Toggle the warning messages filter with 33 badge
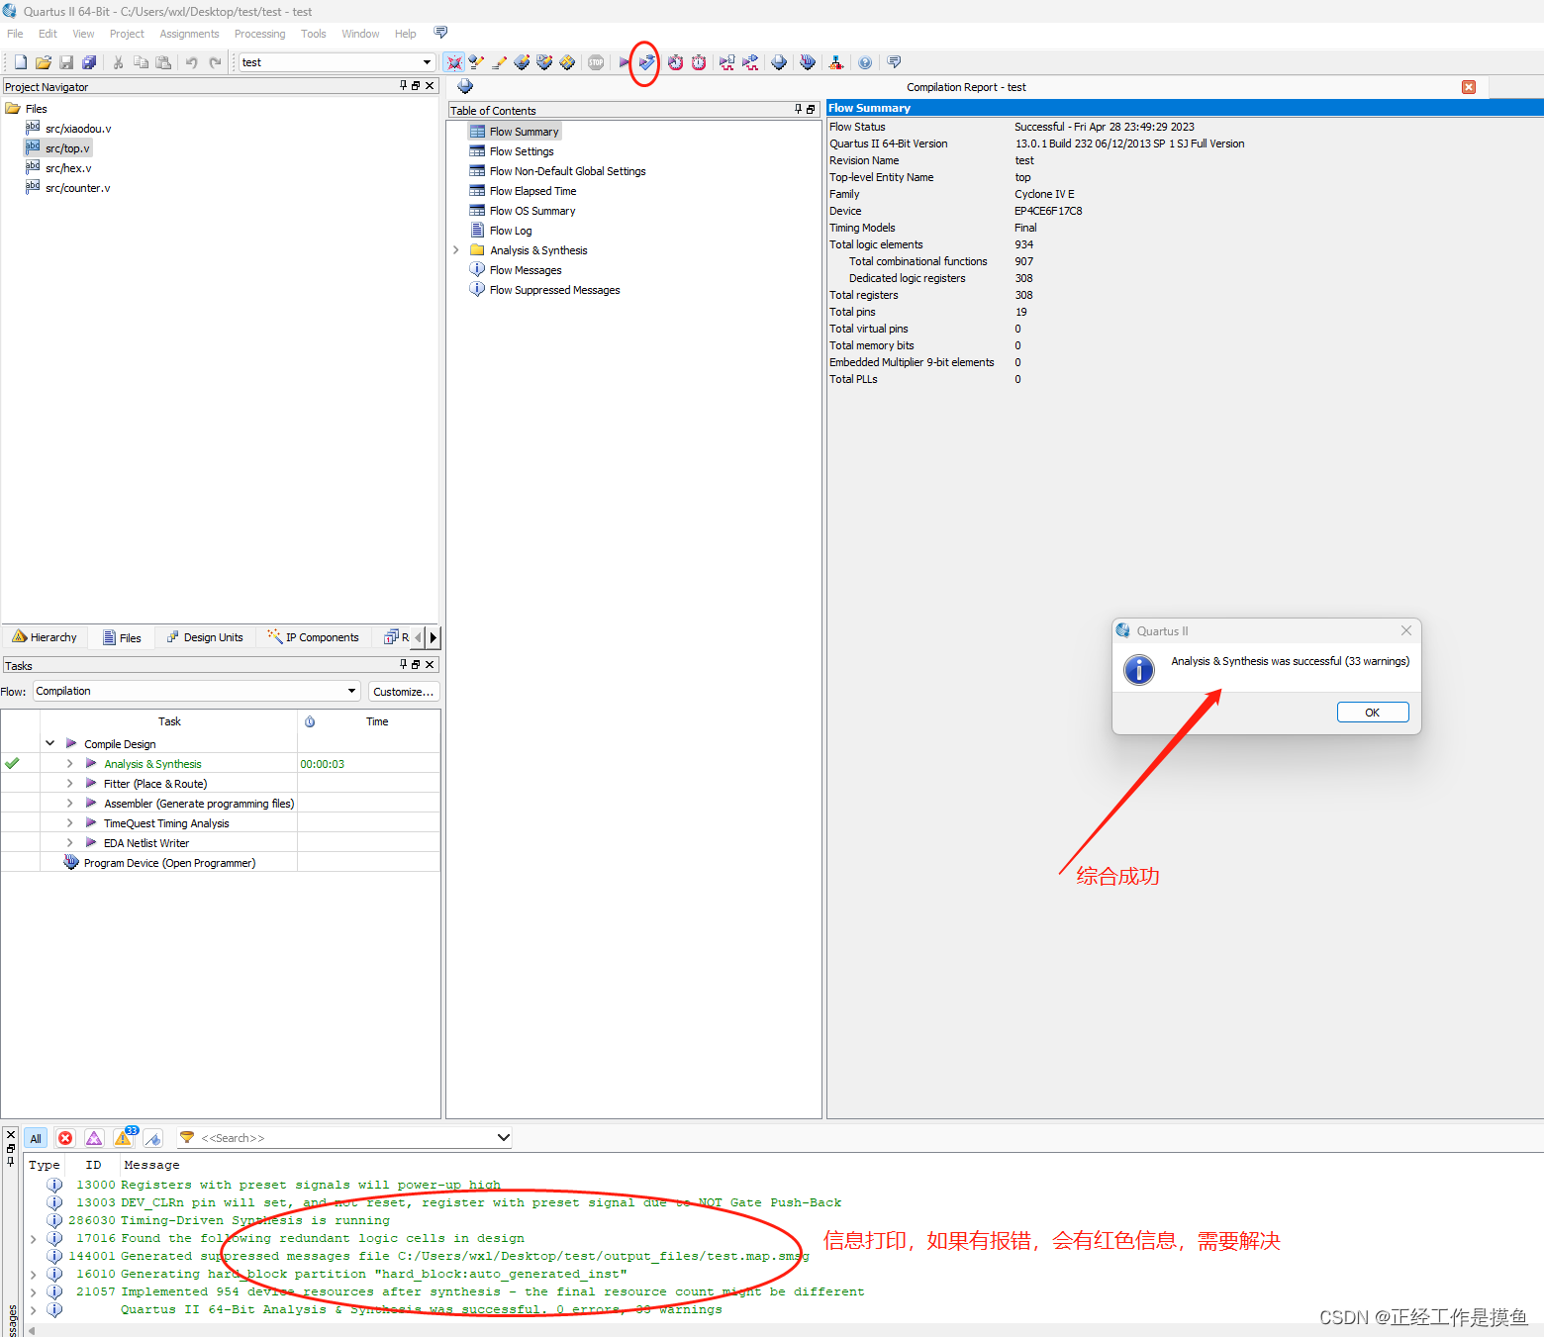 (x=124, y=1138)
